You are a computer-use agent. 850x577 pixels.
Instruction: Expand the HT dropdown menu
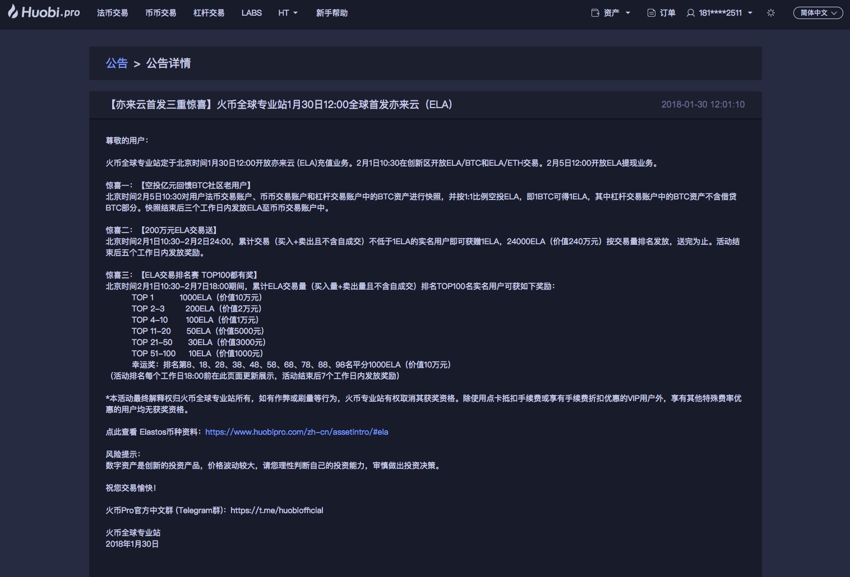tap(288, 13)
